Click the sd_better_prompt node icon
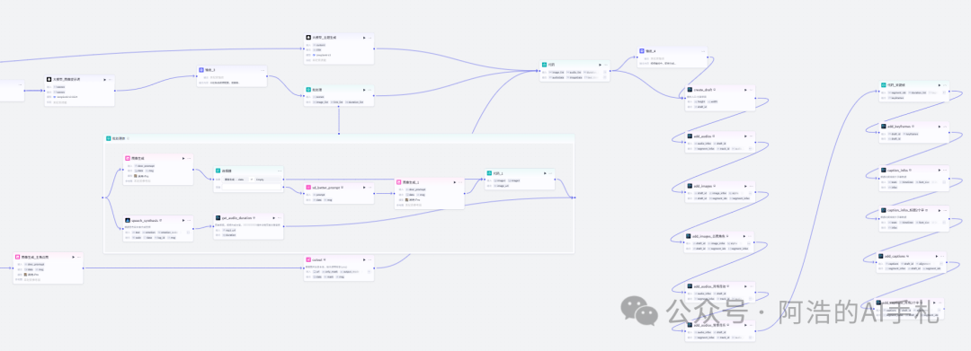The width and height of the screenshot is (971, 351). pyautogui.click(x=308, y=187)
